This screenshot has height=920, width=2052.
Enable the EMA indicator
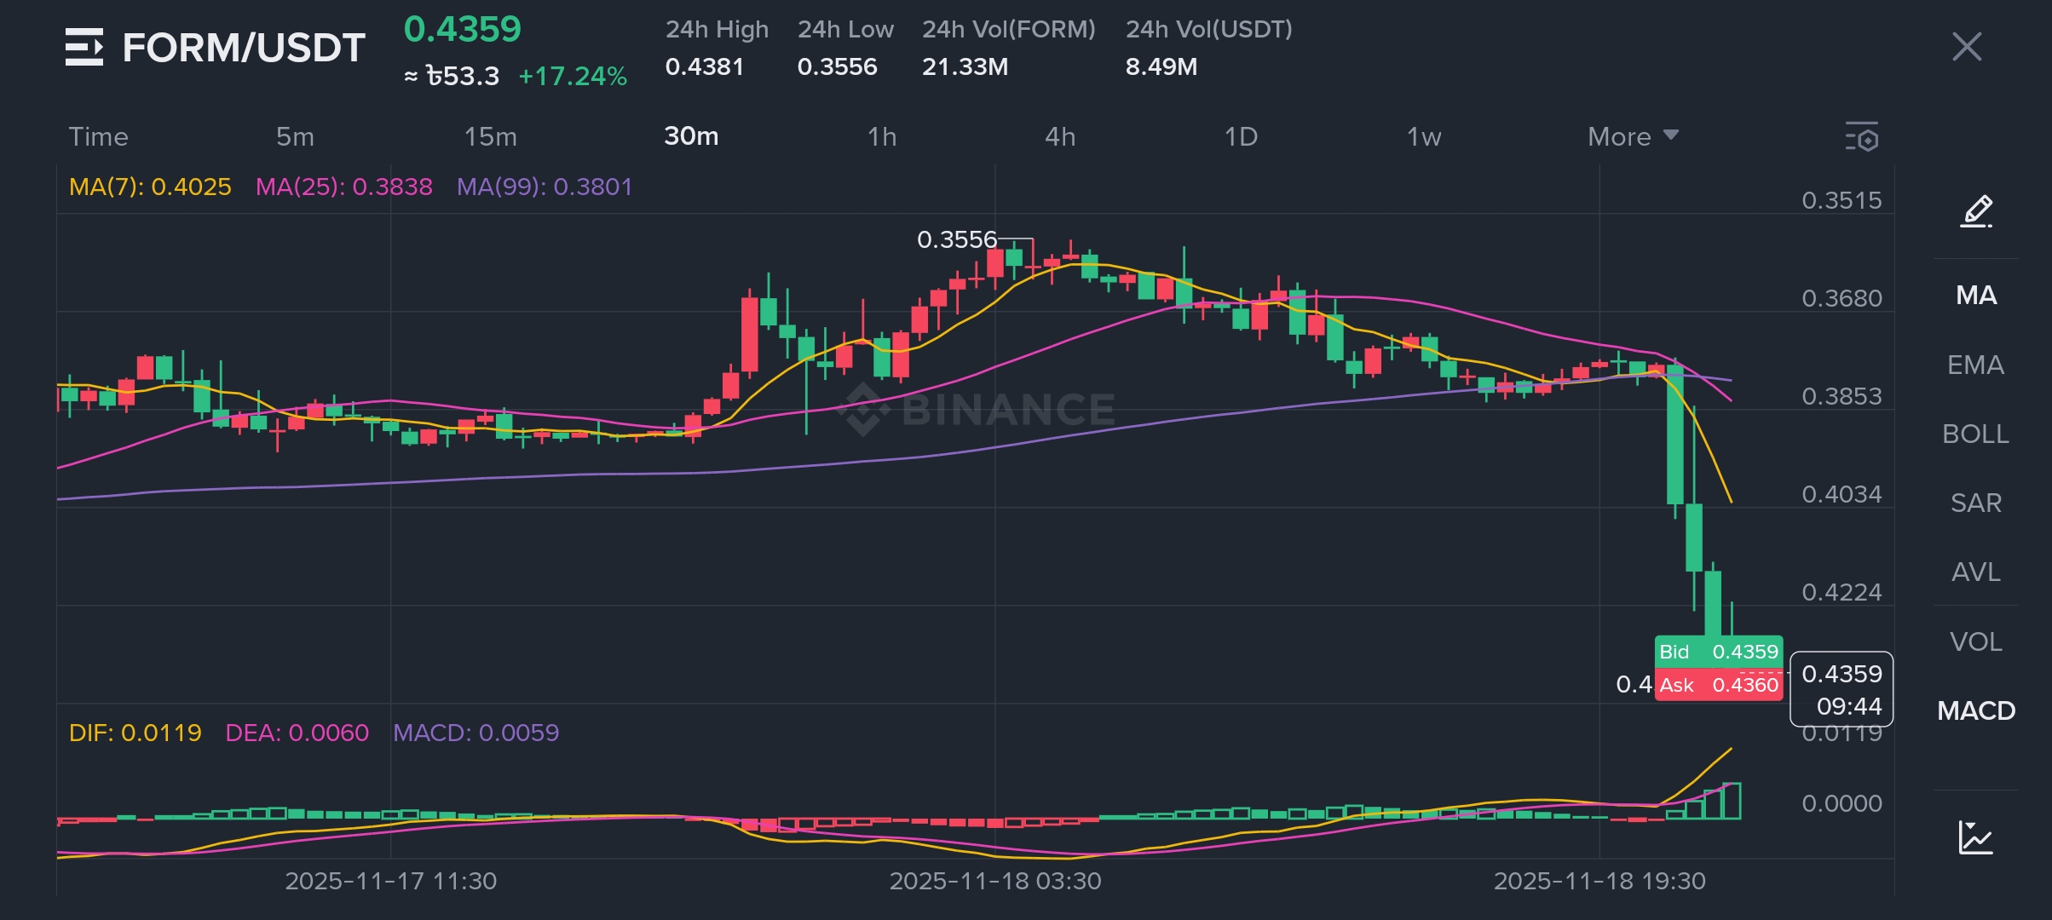pos(1975,365)
